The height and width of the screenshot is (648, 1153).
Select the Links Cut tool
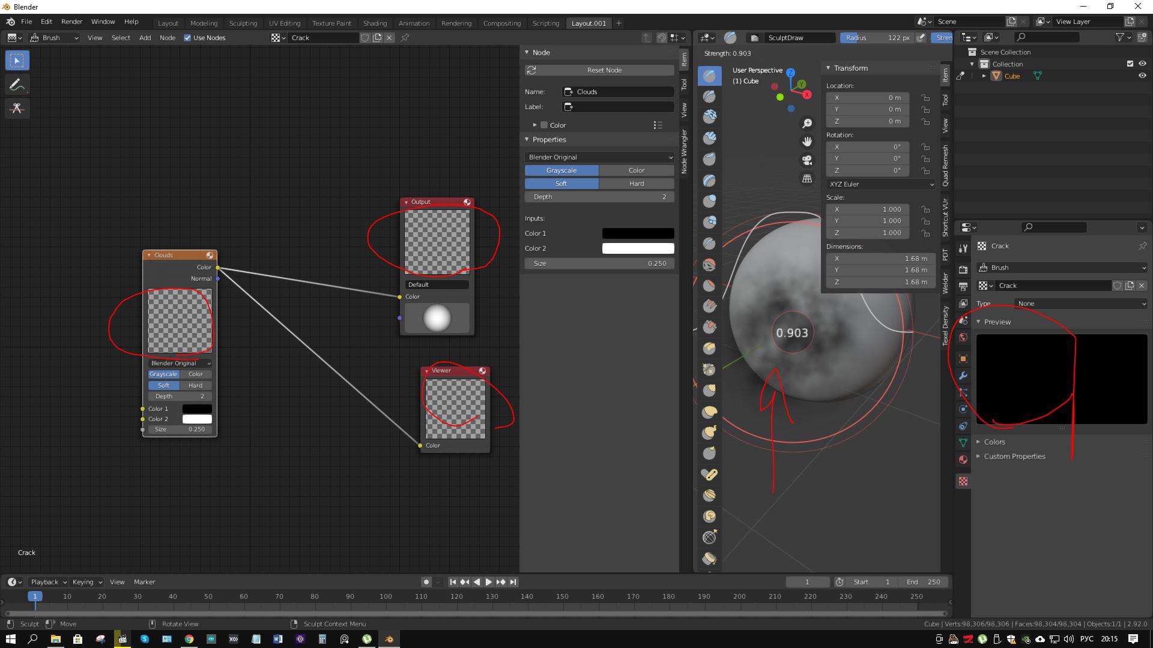click(x=17, y=109)
